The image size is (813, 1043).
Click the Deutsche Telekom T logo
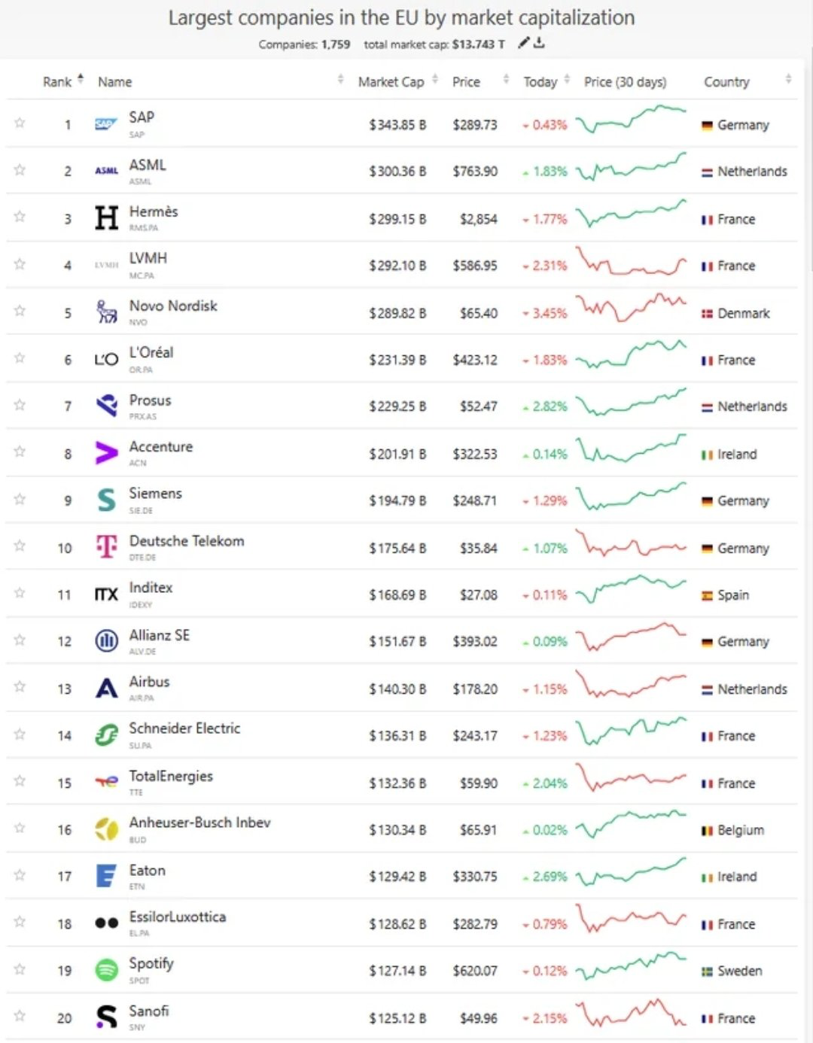[106, 546]
